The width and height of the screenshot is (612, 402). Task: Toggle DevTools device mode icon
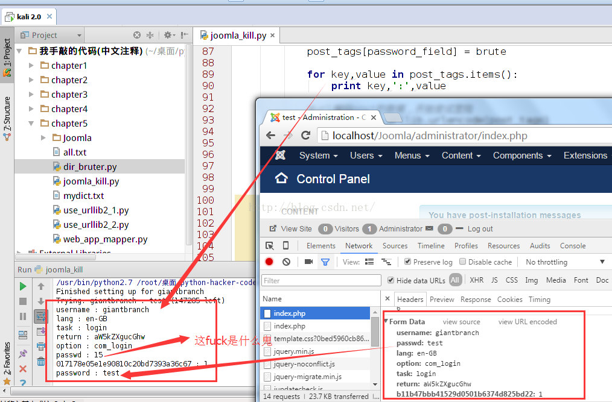coord(285,246)
